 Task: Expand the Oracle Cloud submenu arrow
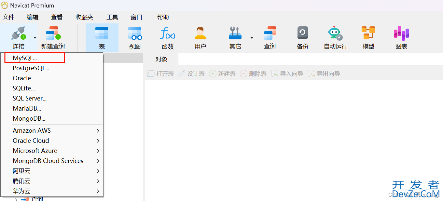98,141
